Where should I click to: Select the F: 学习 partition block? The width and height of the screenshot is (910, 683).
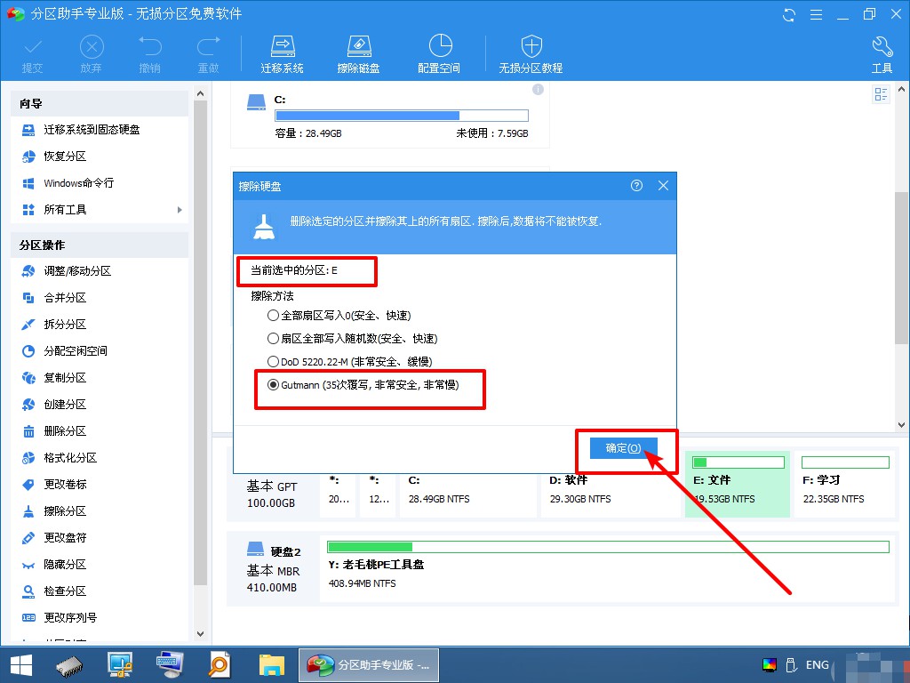tap(845, 485)
